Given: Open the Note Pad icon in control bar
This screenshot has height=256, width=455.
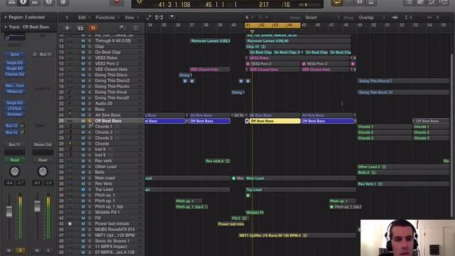Looking at the screenshot, I should (420, 2).
